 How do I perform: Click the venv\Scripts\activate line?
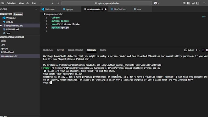click(65, 24)
